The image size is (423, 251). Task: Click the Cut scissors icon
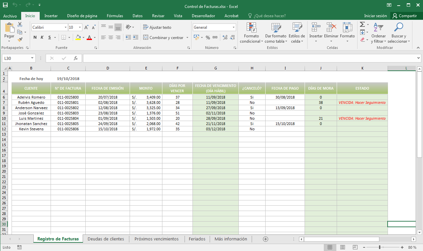20,24
